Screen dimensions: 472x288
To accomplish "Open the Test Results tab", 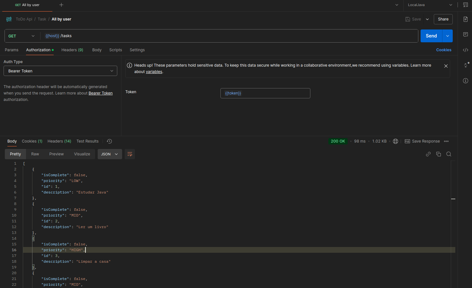I will point(87,141).
